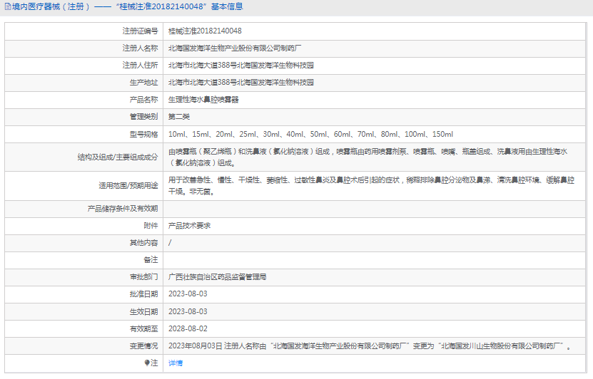Screen dimensions: 593x379
Task: Click the 生效日期 value 2023-08-03
Action: click(188, 312)
